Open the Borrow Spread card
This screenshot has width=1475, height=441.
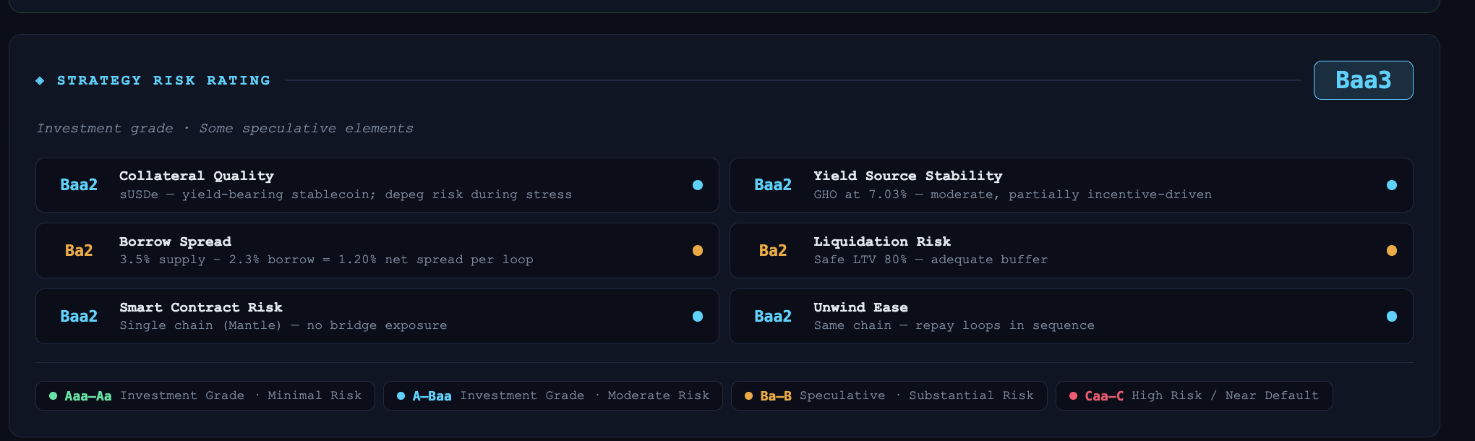tap(377, 251)
